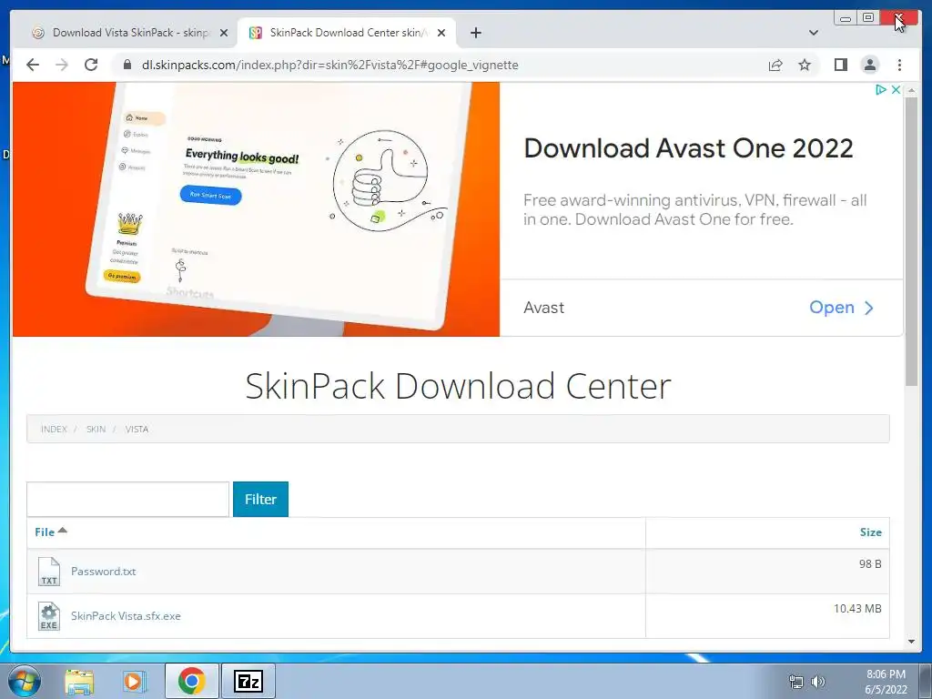This screenshot has width=932, height=699.
Task: View site info via the padlock icon
Action: [x=127, y=65]
